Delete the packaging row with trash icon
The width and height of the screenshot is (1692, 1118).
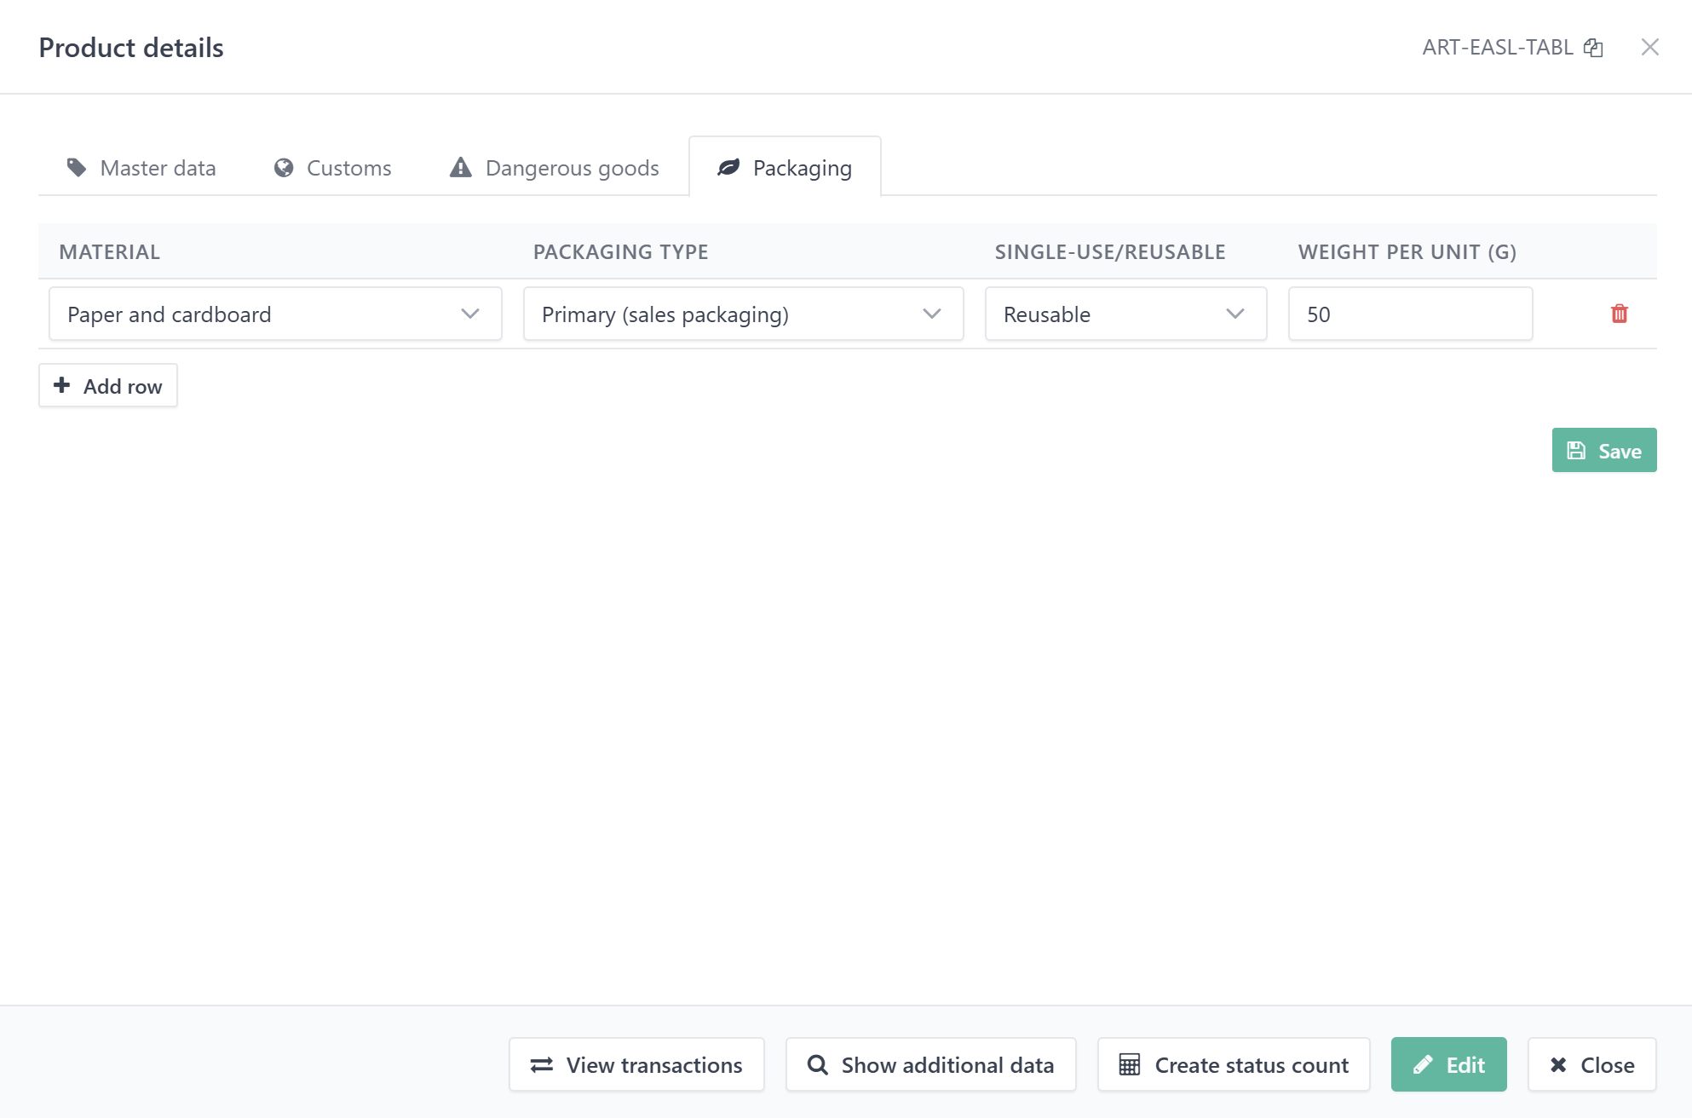(1620, 314)
